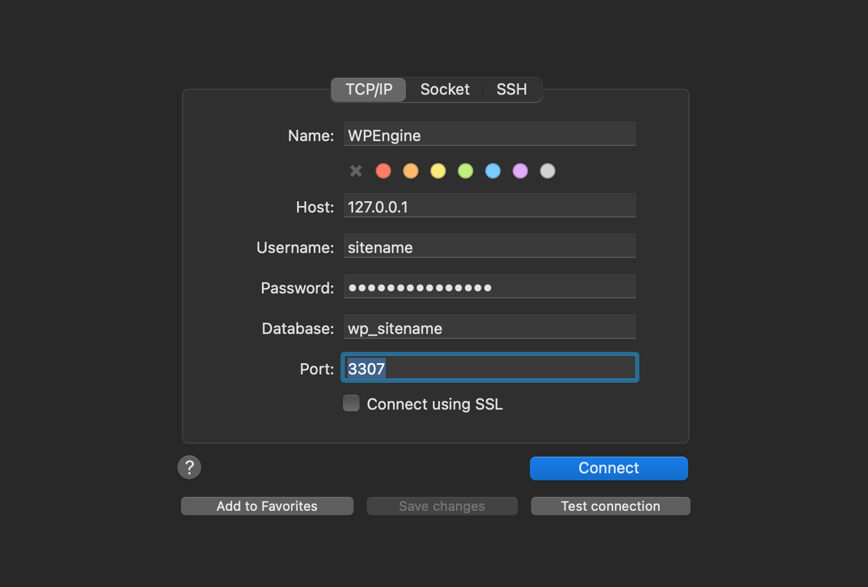Select the orange favorite color dot
The width and height of the screenshot is (868, 587).
click(410, 171)
